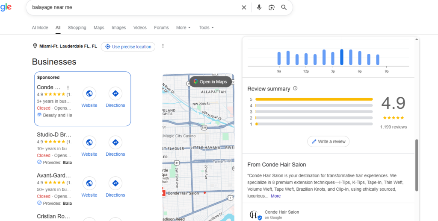Click the business panel vertical scrollbar
Screen dimensions: 438x221
(417, 165)
